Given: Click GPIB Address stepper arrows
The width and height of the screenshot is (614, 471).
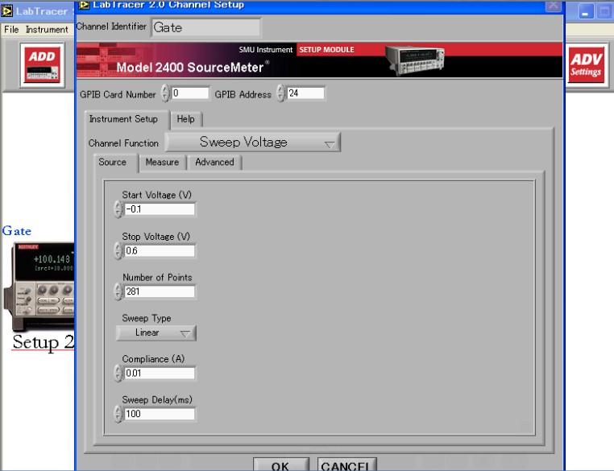Looking at the screenshot, I should pyautogui.click(x=280, y=93).
